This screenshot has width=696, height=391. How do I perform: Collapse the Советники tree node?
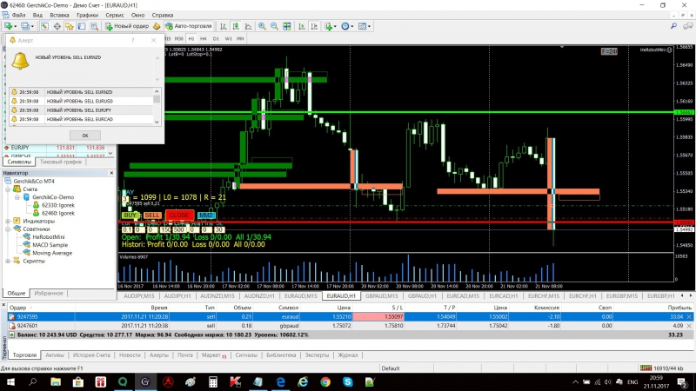tap(8, 229)
